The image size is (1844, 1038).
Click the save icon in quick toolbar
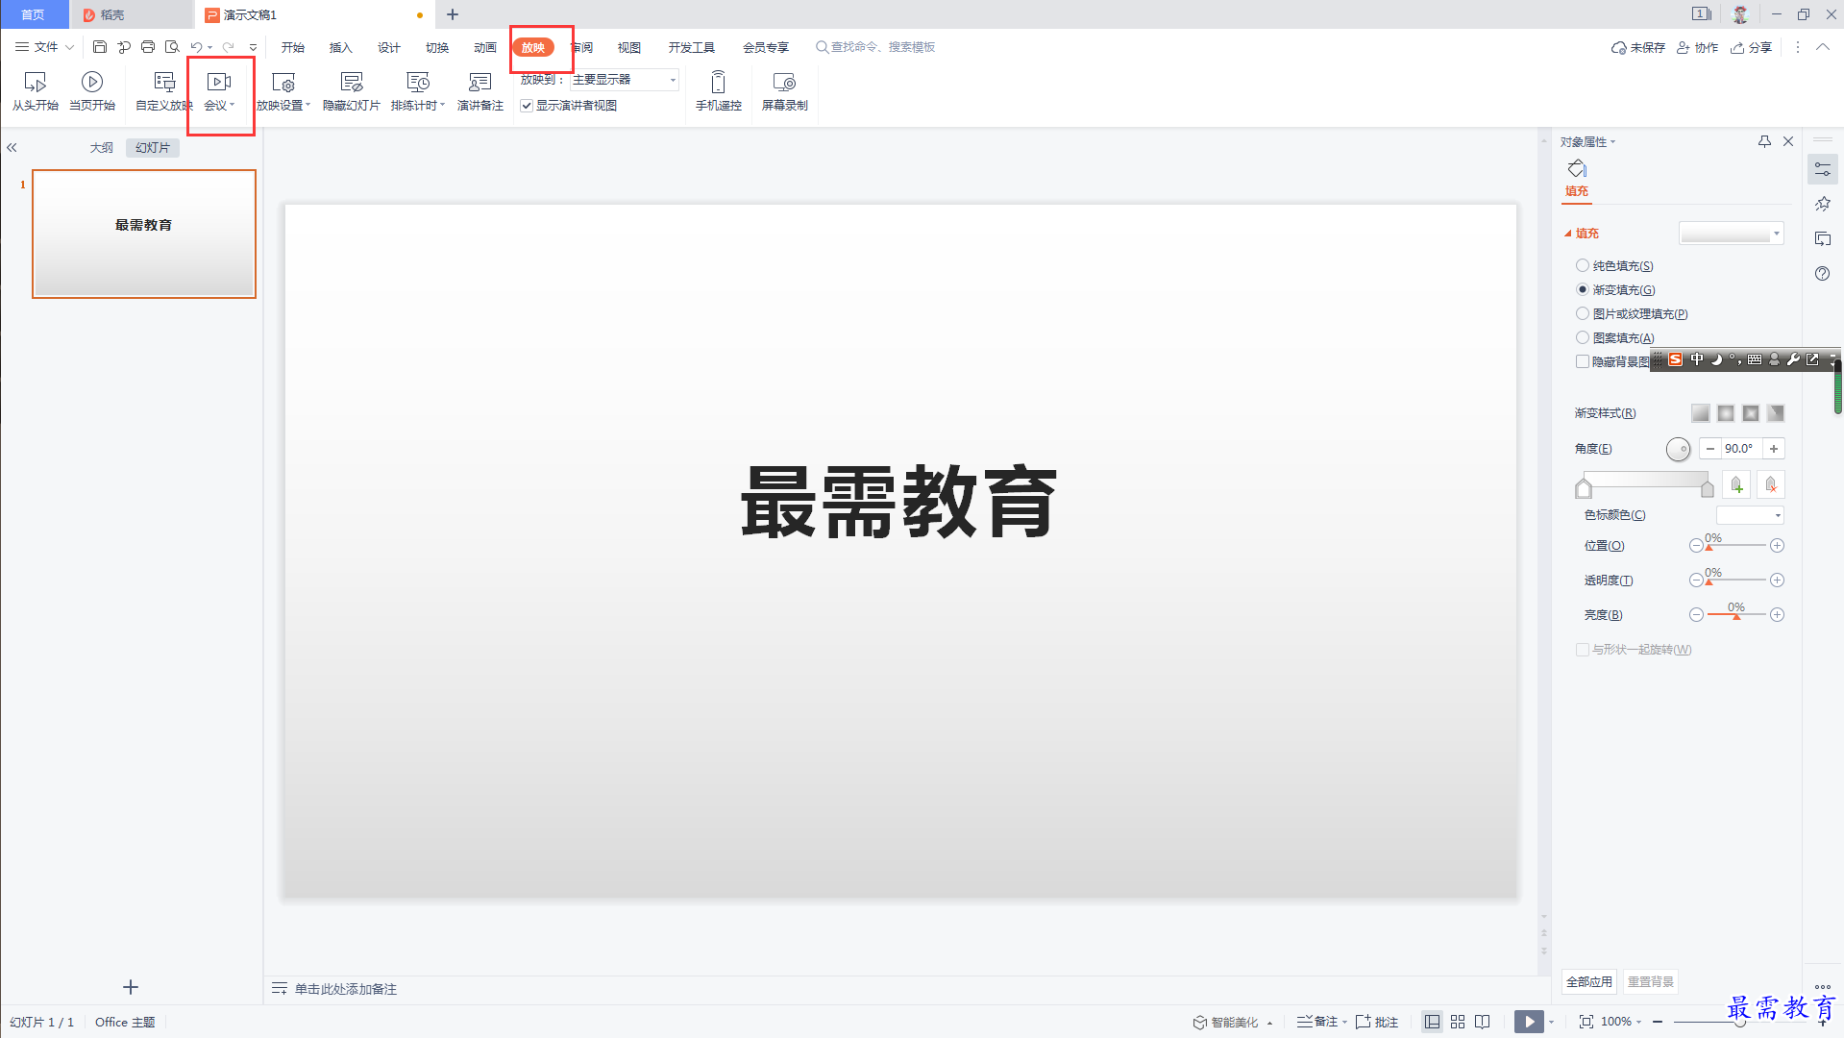[x=99, y=46]
